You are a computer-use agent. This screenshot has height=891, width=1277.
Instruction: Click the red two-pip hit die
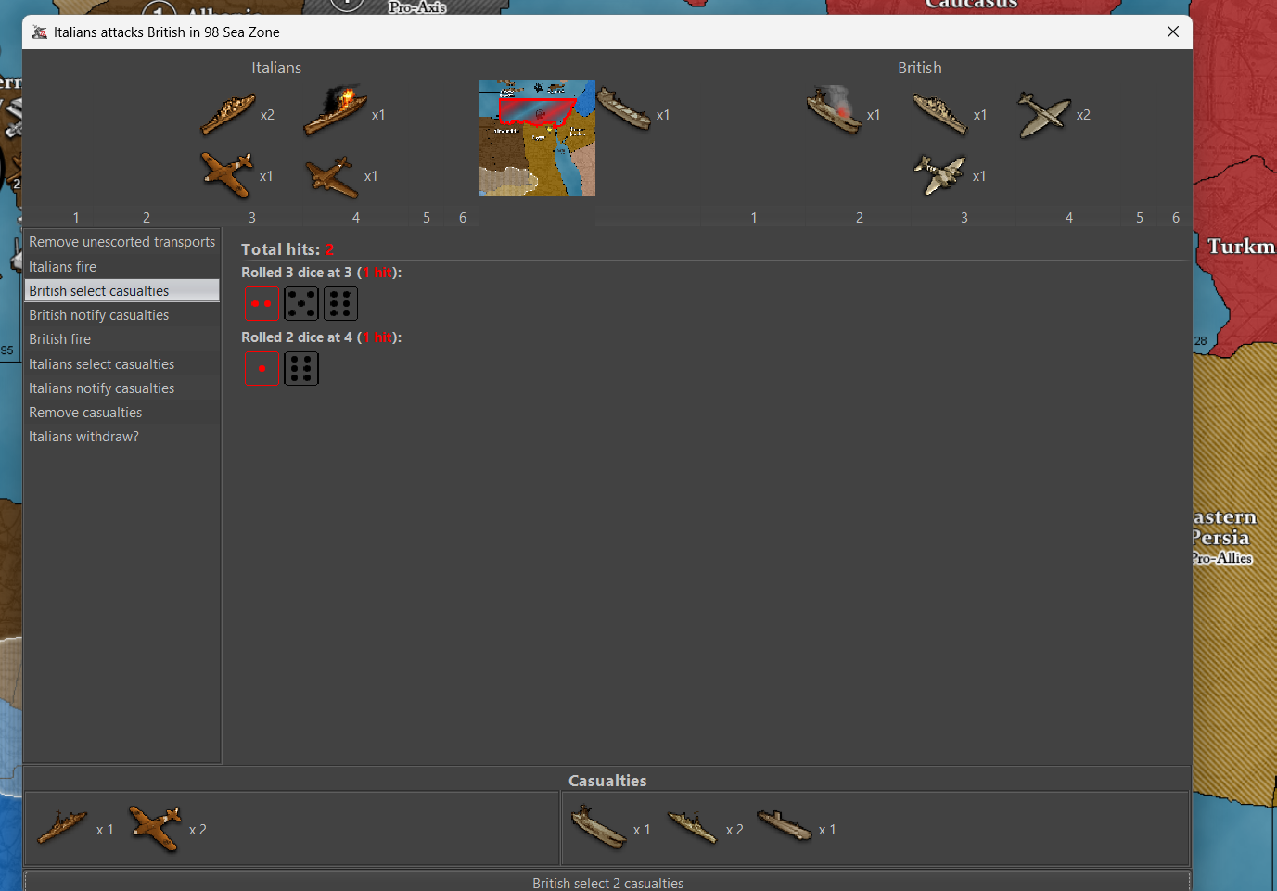[x=261, y=304]
